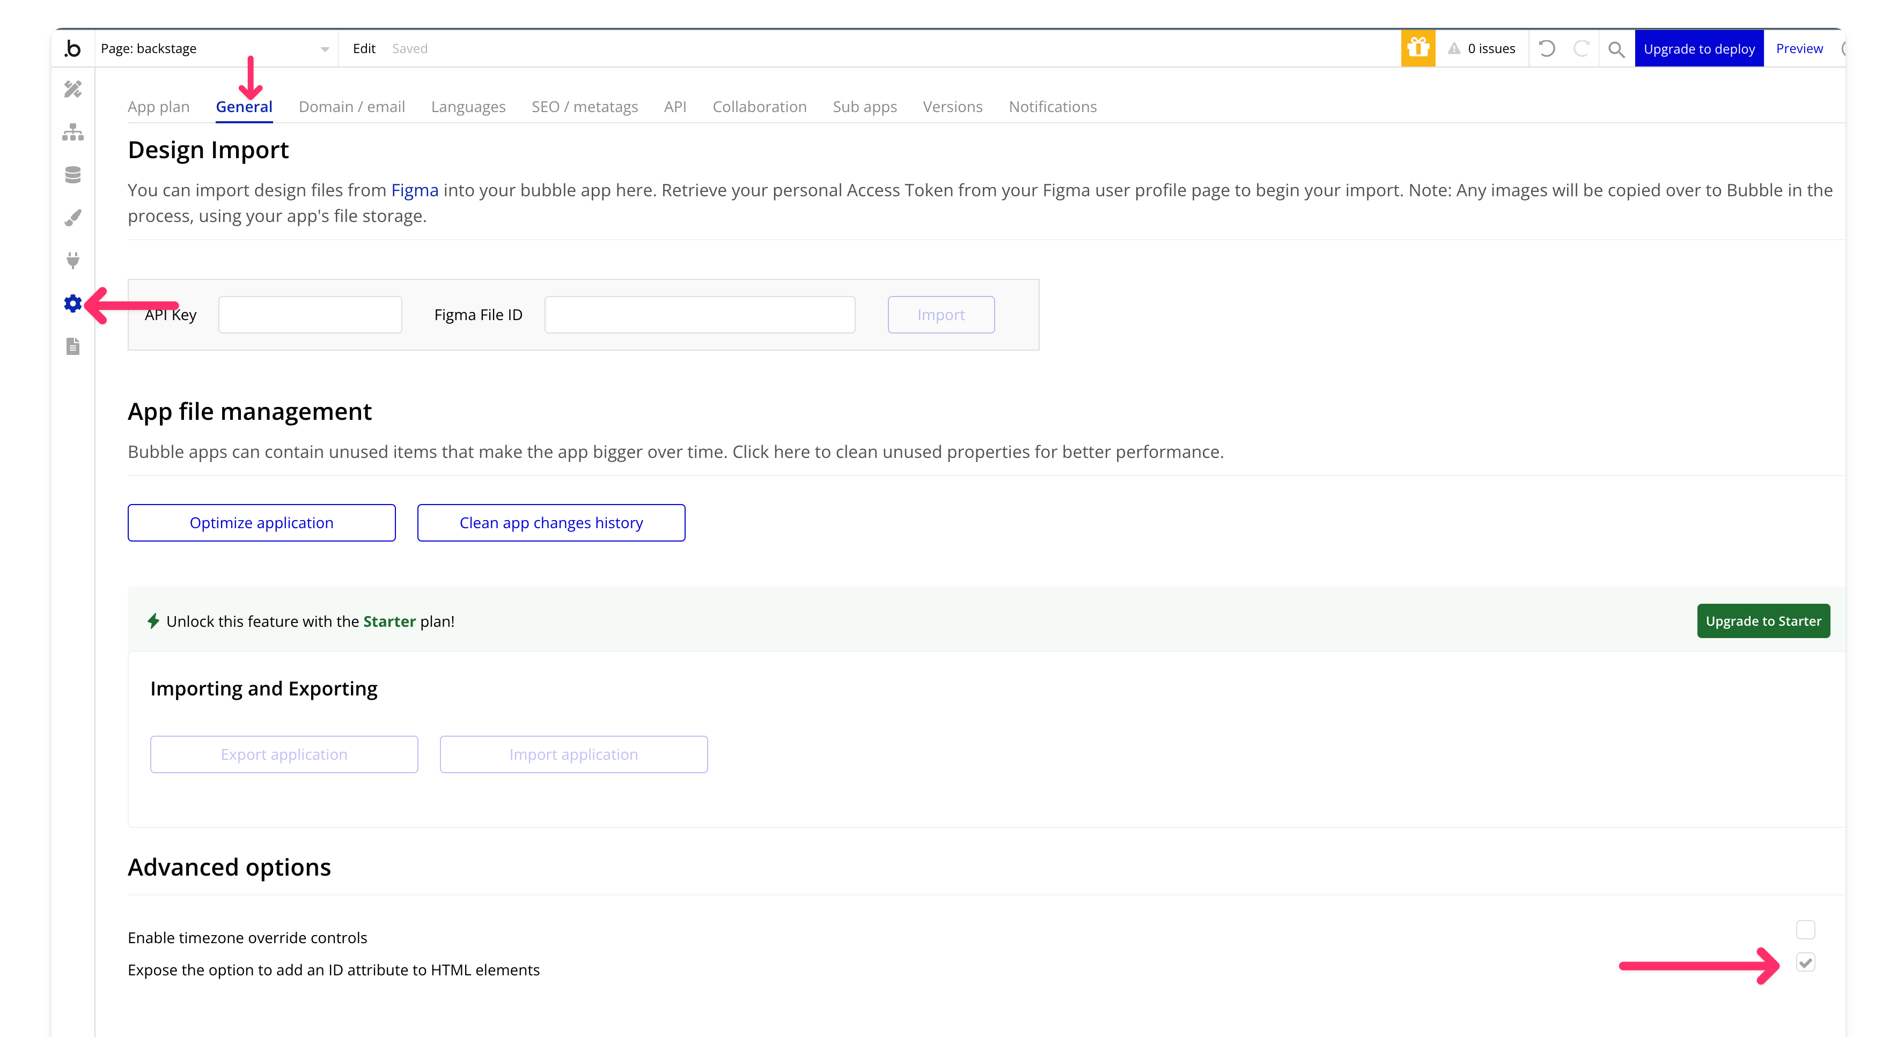
Task: Switch to the Domain / email tab
Action: 351,107
